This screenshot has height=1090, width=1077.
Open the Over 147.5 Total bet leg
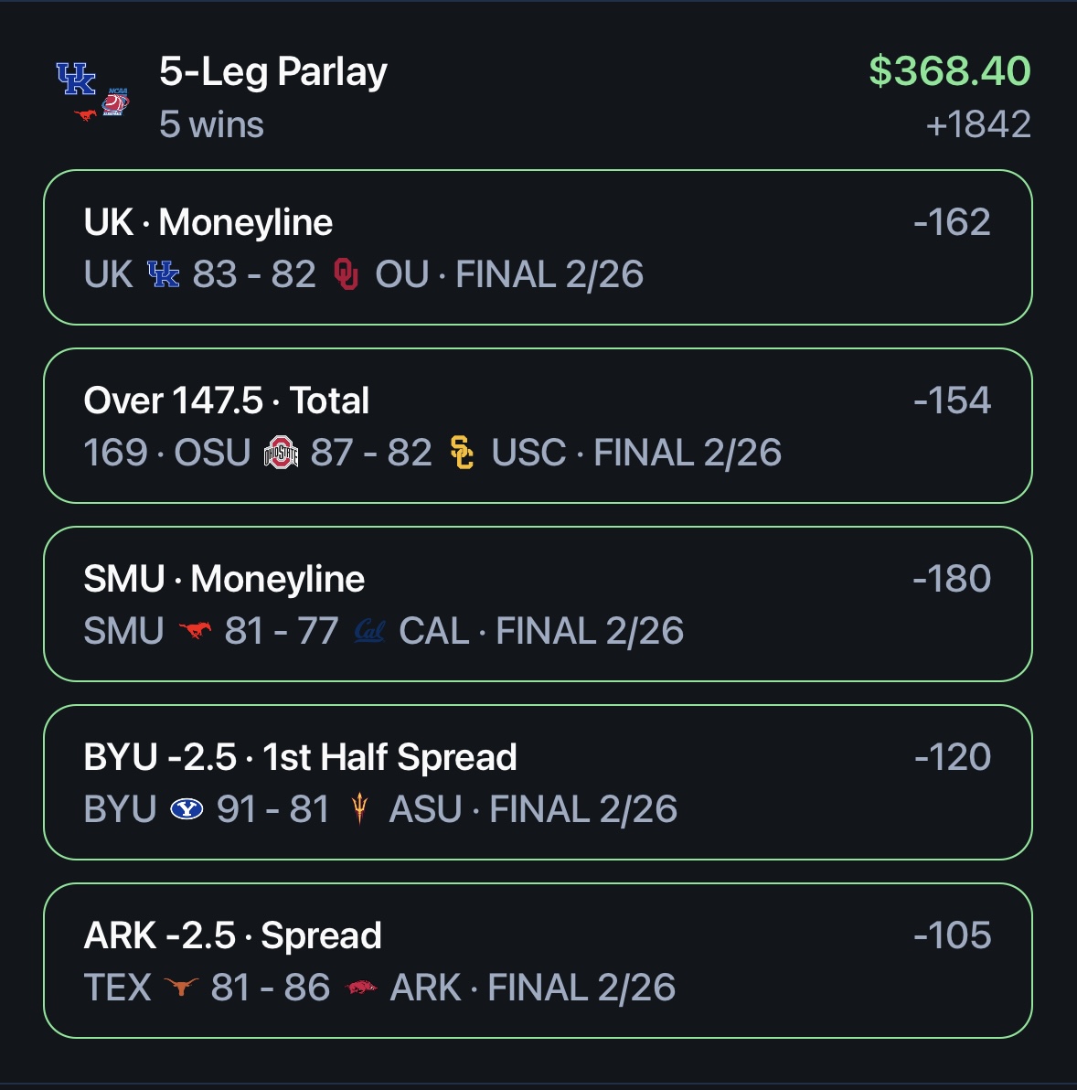pyautogui.click(x=538, y=425)
